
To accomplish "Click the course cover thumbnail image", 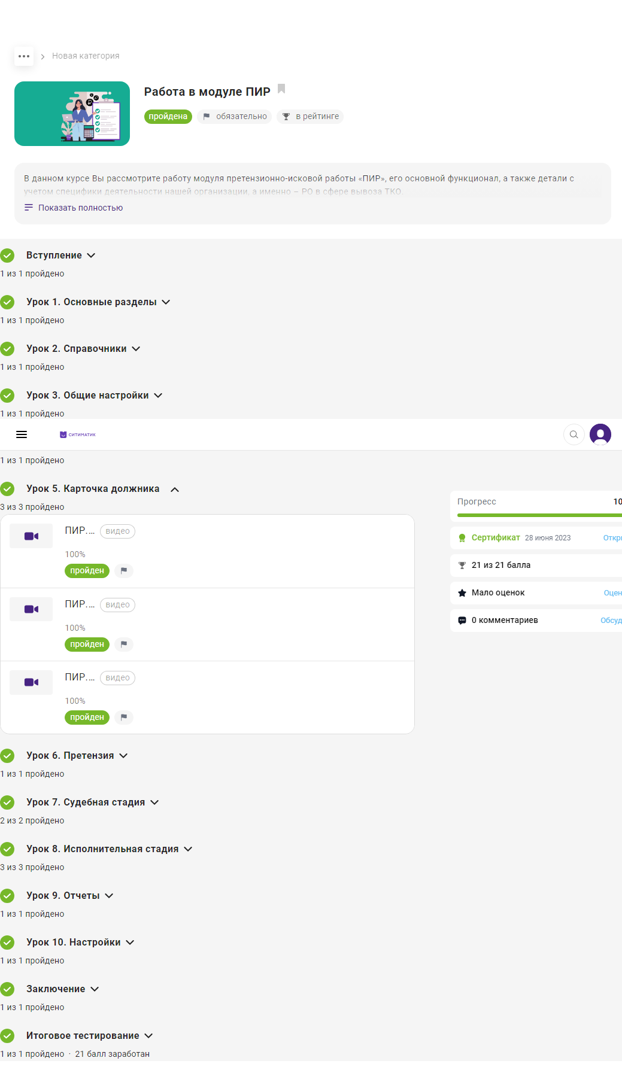I will [72, 114].
